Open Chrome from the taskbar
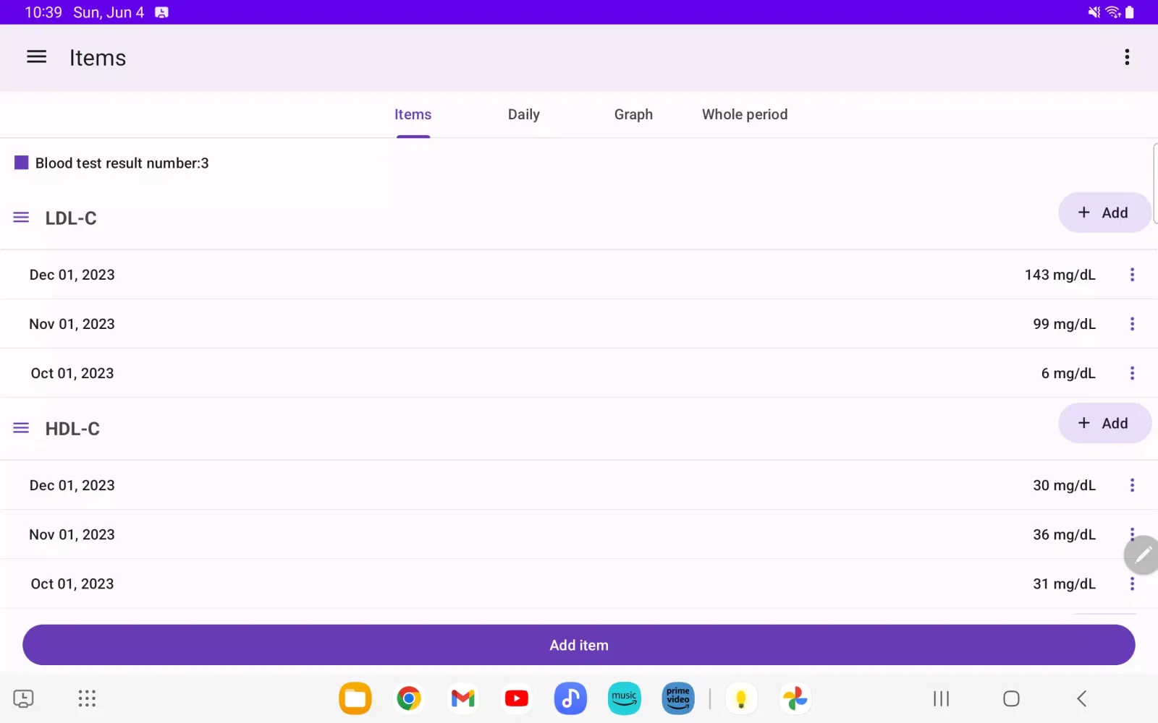 point(408,698)
